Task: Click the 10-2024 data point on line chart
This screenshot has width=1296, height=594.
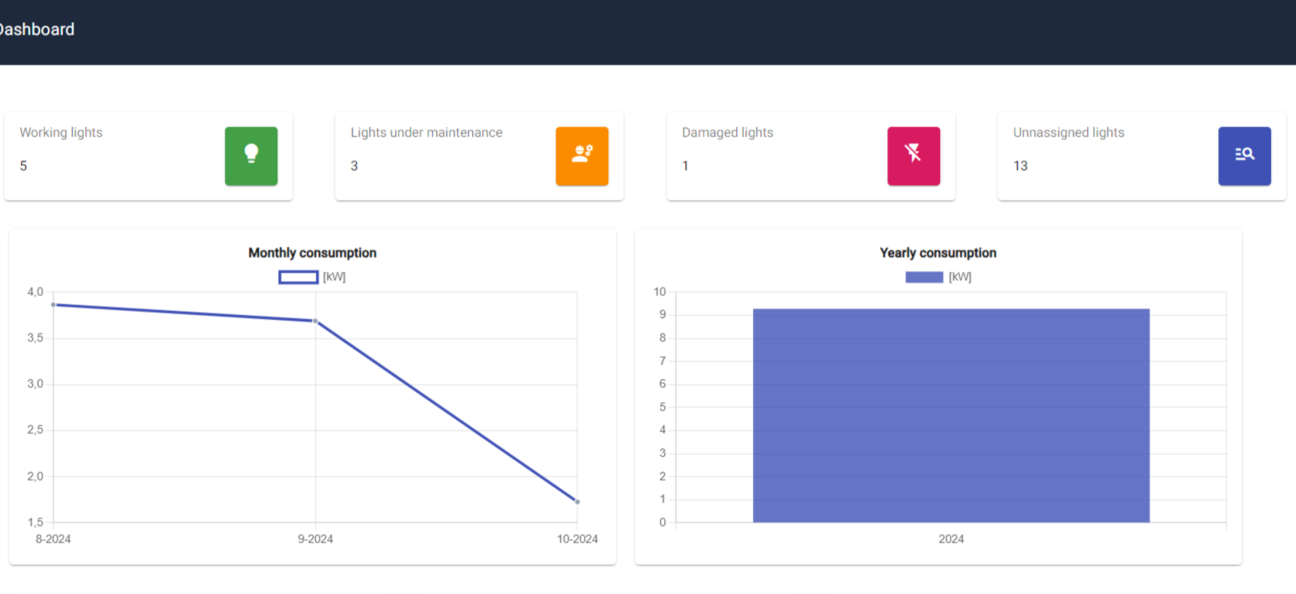Action: click(577, 502)
